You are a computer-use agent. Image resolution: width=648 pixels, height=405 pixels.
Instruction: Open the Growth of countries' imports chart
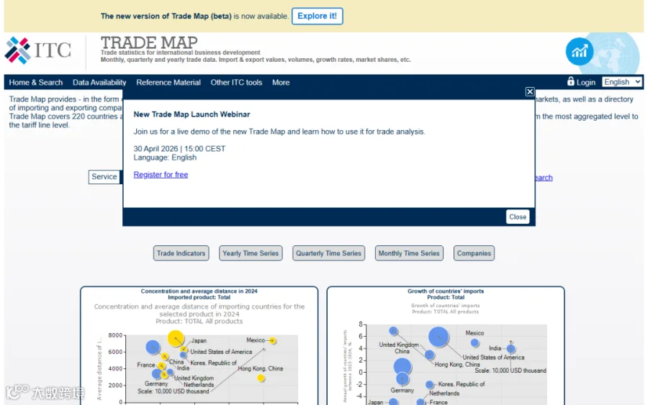click(x=446, y=346)
